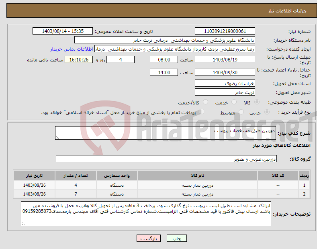Click row 1 product name دوربین مدار بسته
The height and width of the screenshot is (249, 317).
tap(197, 185)
